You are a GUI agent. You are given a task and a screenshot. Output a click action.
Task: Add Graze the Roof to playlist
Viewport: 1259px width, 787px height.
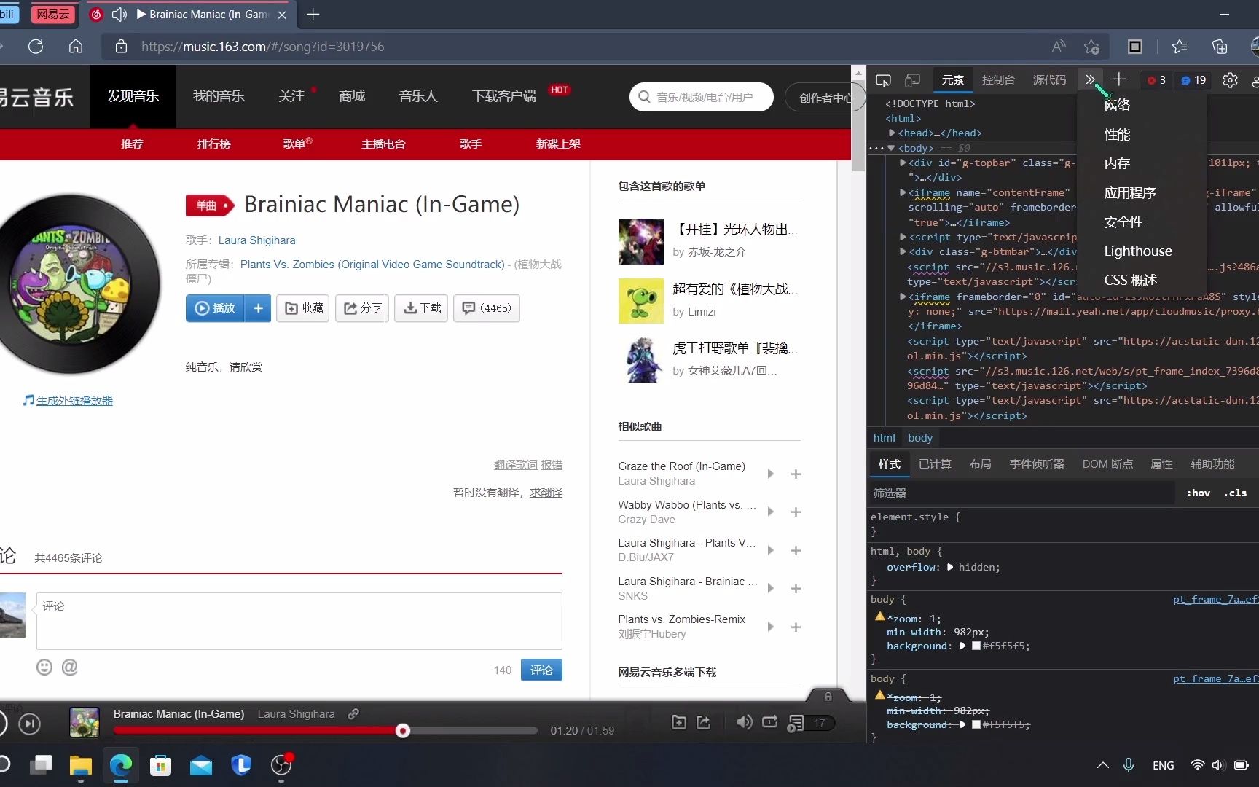(796, 474)
